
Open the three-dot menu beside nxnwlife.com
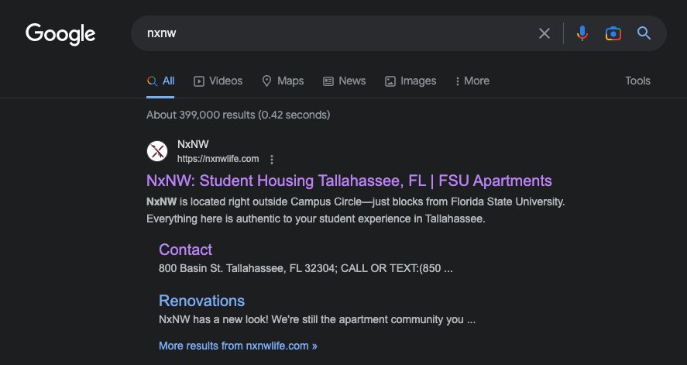tap(272, 160)
